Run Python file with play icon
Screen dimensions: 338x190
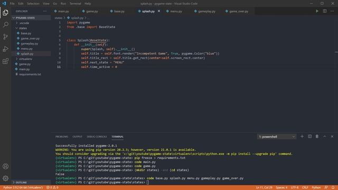(317, 11)
